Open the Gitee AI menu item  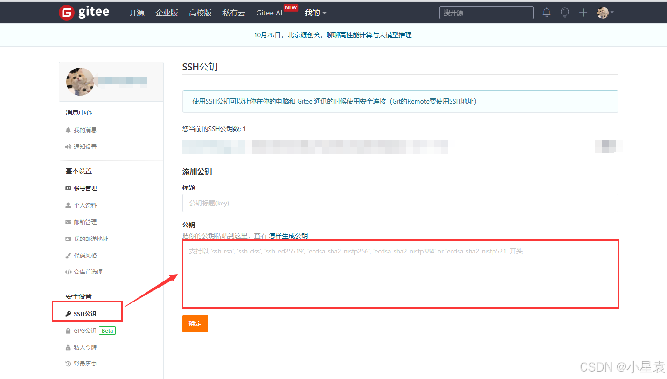click(269, 13)
